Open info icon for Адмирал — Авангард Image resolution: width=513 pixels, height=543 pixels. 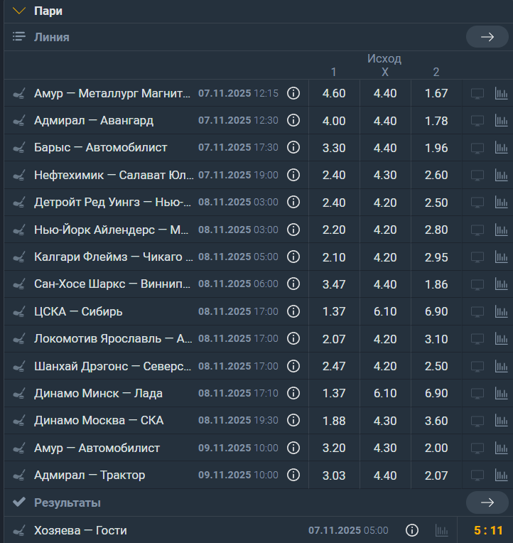tap(293, 121)
